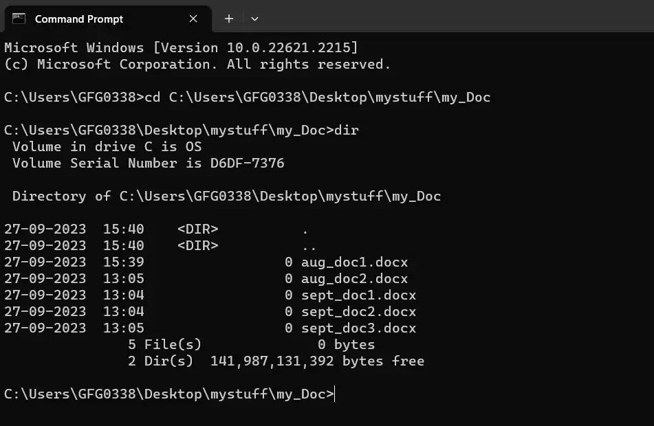Image resolution: width=654 pixels, height=426 pixels.
Task: Click on sept_doc2.docx in the listing
Action: 358,311
